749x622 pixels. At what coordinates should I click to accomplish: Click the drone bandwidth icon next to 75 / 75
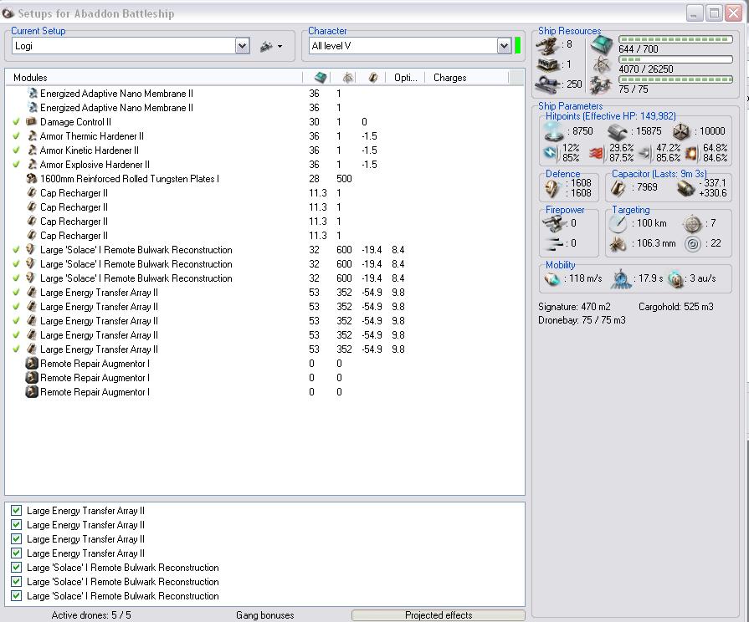pos(601,85)
